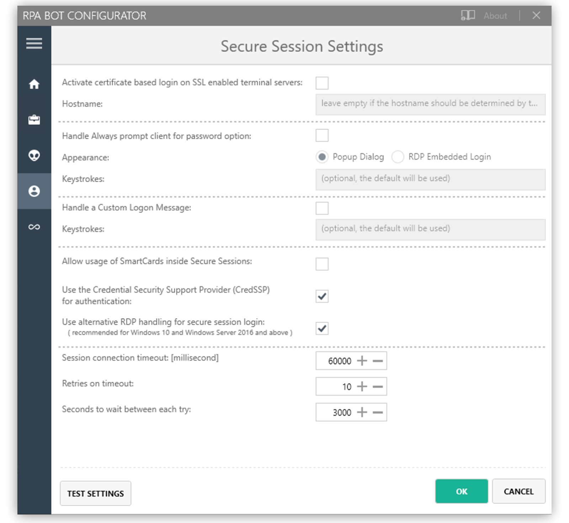Open the hamburger navigation menu

pos(34,43)
